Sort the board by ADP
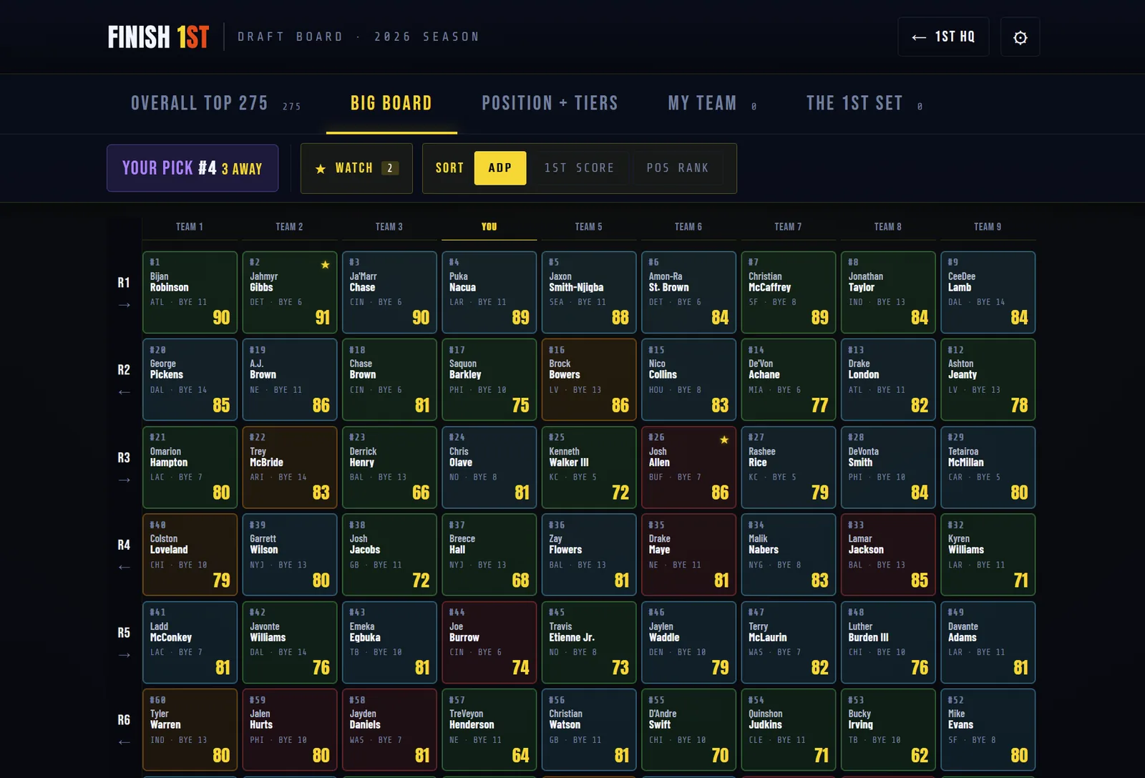 click(x=500, y=168)
